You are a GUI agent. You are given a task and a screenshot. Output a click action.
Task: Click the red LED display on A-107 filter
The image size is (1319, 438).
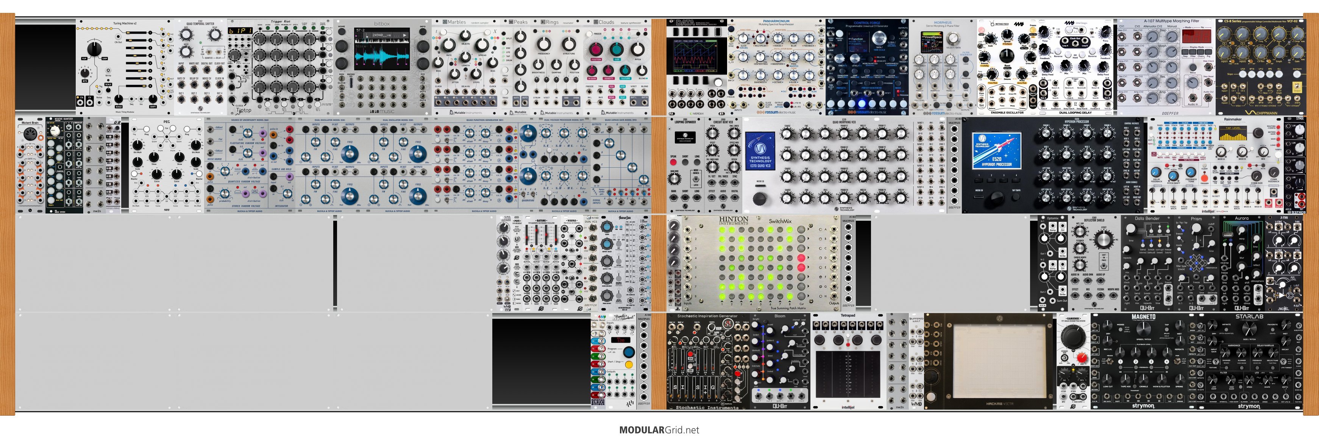click(x=1197, y=36)
